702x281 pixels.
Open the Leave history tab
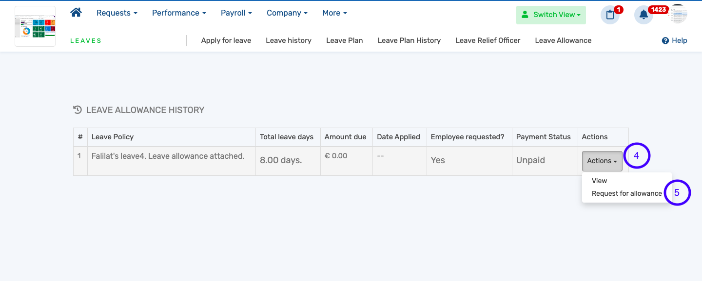(288, 40)
